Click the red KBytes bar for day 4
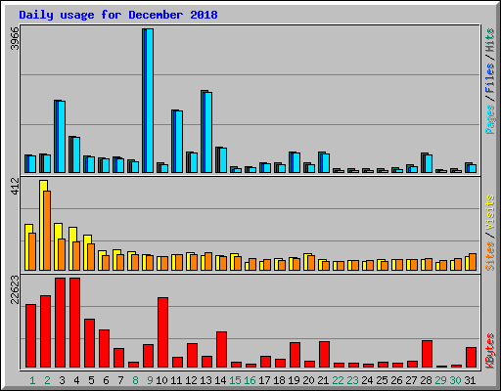The height and width of the screenshot is (391, 501). pos(75,323)
